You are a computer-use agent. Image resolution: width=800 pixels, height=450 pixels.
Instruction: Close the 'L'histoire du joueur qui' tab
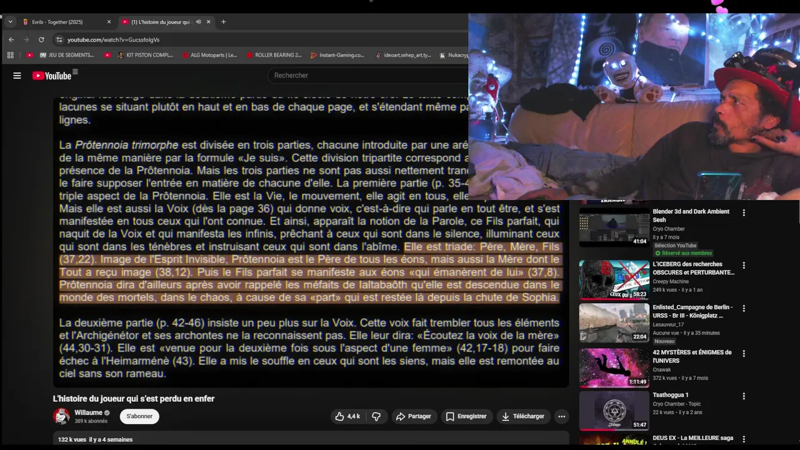pos(209,22)
